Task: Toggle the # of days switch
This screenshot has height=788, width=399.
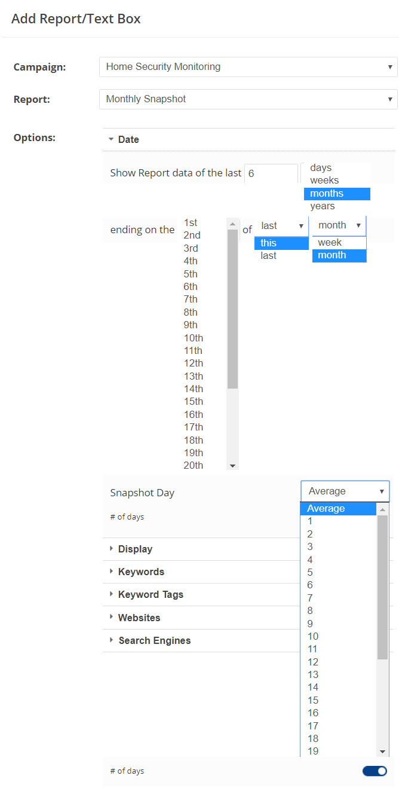Action: 375,771
